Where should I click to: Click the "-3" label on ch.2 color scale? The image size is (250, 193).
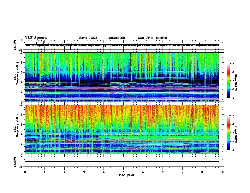point(233,116)
